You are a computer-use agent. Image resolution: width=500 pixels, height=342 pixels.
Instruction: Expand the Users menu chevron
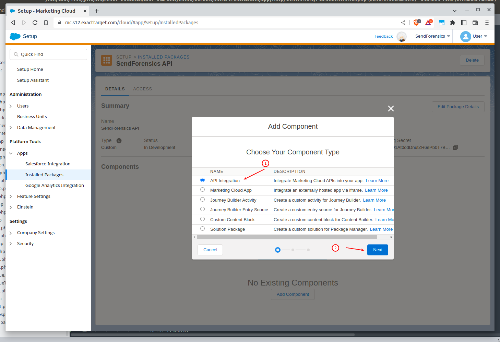tap(11, 106)
